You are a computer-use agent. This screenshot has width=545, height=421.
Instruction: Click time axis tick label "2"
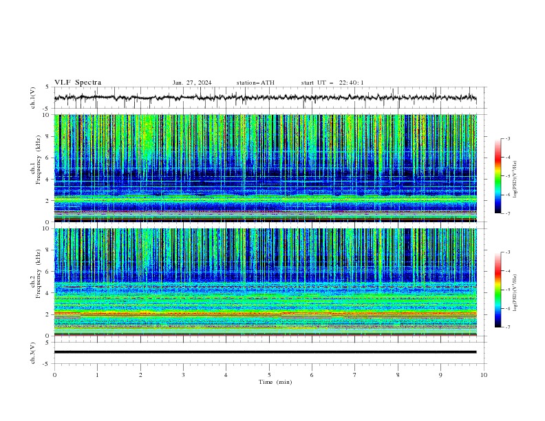[x=140, y=375]
